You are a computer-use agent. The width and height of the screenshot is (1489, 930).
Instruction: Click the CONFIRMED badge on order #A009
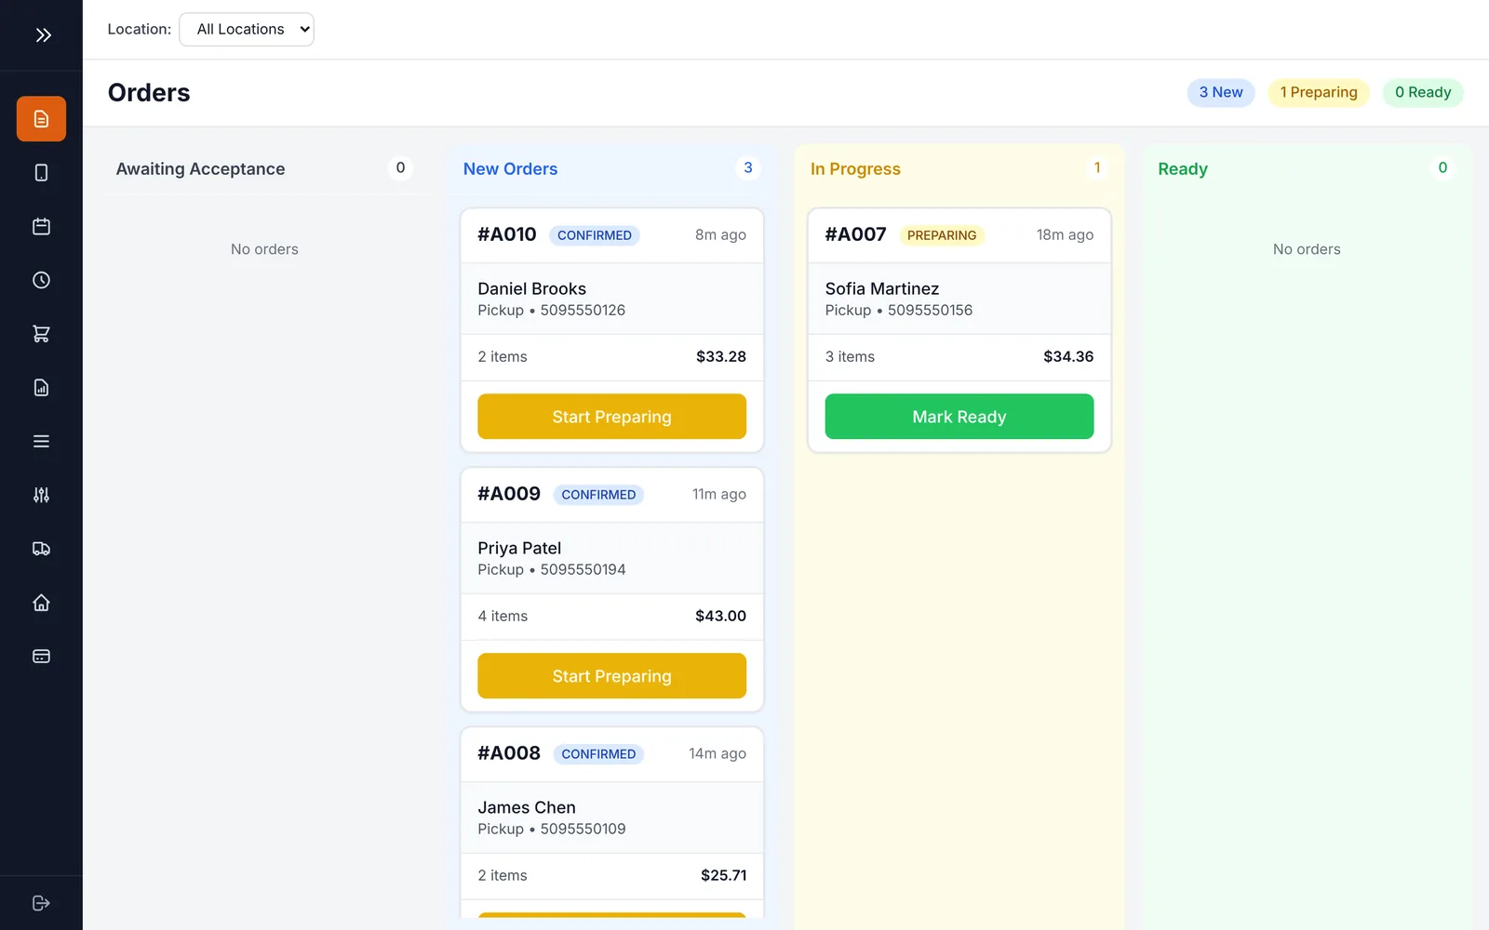tap(598, 495)
